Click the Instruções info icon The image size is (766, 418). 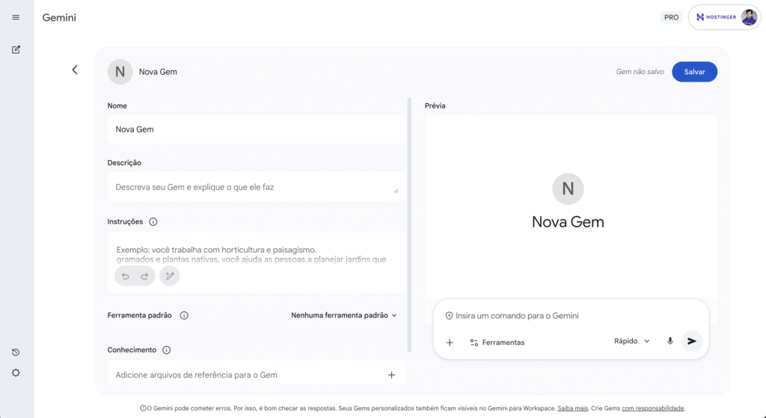click(x=153, y=221)
